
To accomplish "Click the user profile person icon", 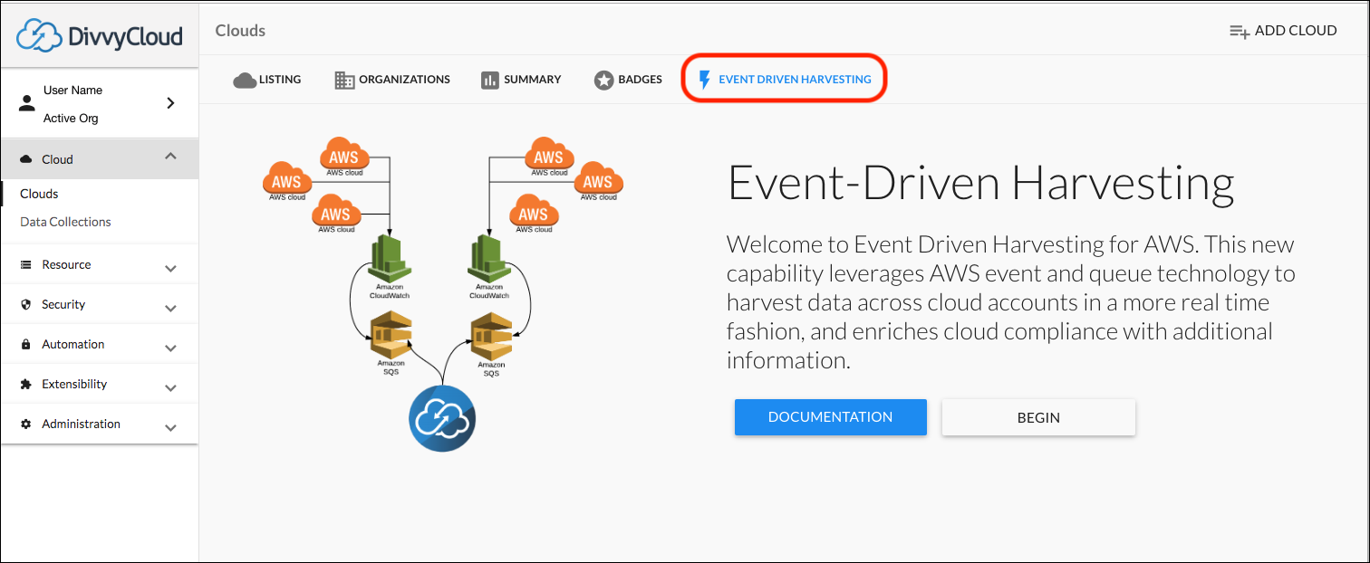I will pos(26,104).
